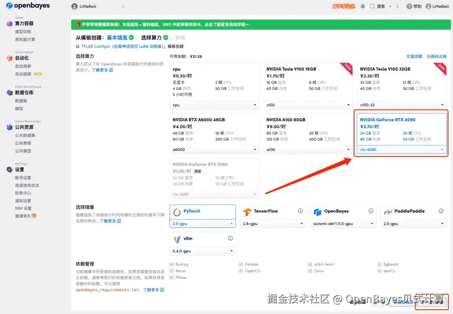
Task: Click the vllm logo
Action: pyautogui.click(x=177, y=239)
